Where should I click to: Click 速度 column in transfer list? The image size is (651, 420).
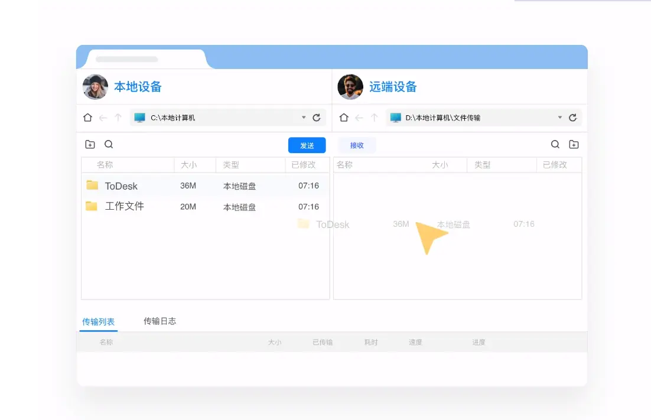[x=415, y=343]
